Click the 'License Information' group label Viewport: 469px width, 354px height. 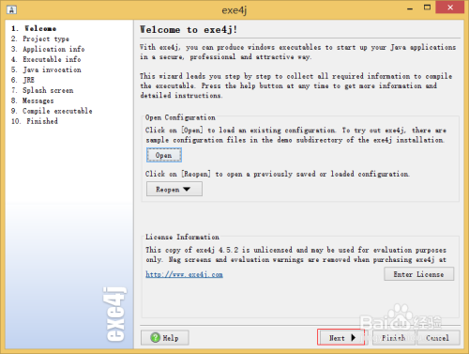(x=182, y=237)
